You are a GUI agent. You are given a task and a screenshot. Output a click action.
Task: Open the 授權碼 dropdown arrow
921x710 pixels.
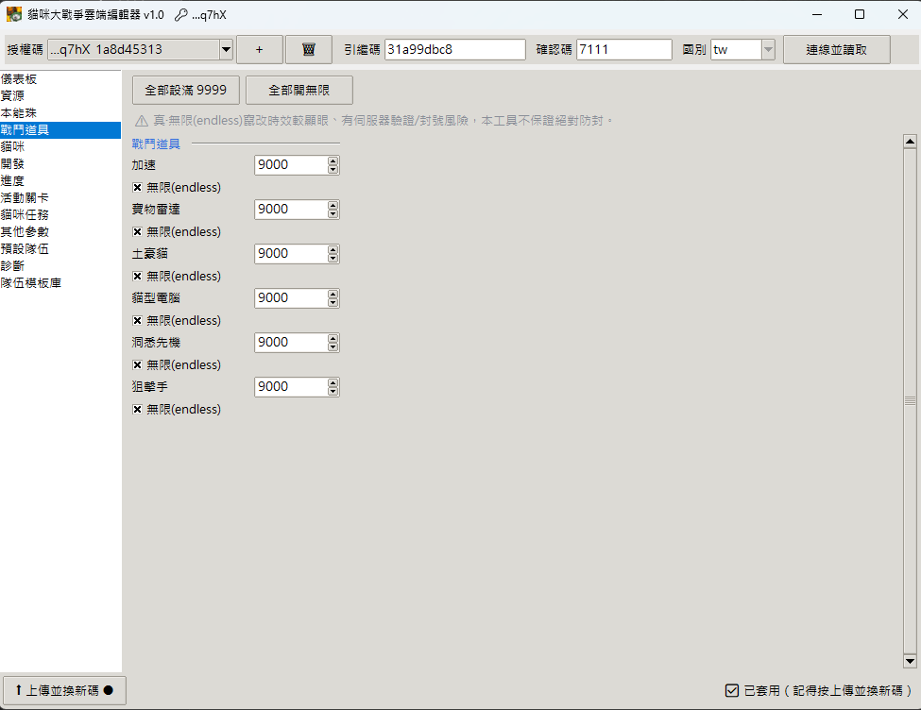click(x=226, y=50)
